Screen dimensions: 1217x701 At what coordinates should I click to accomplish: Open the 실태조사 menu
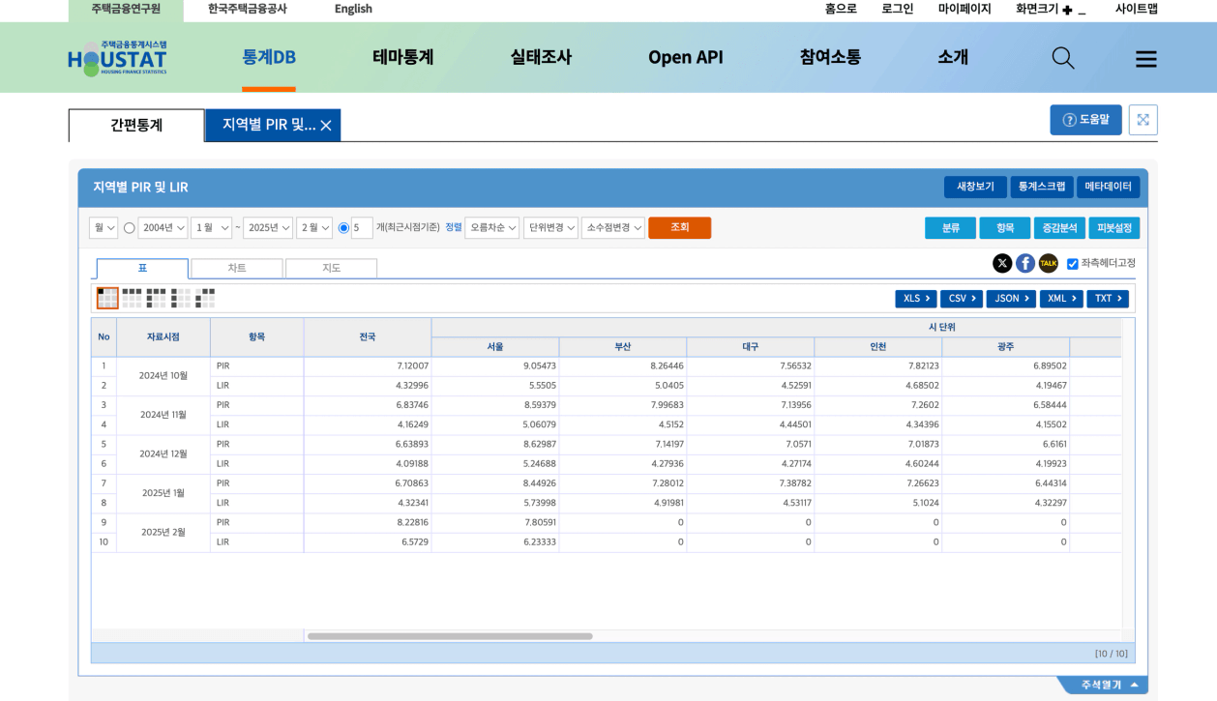click(541, 57)
